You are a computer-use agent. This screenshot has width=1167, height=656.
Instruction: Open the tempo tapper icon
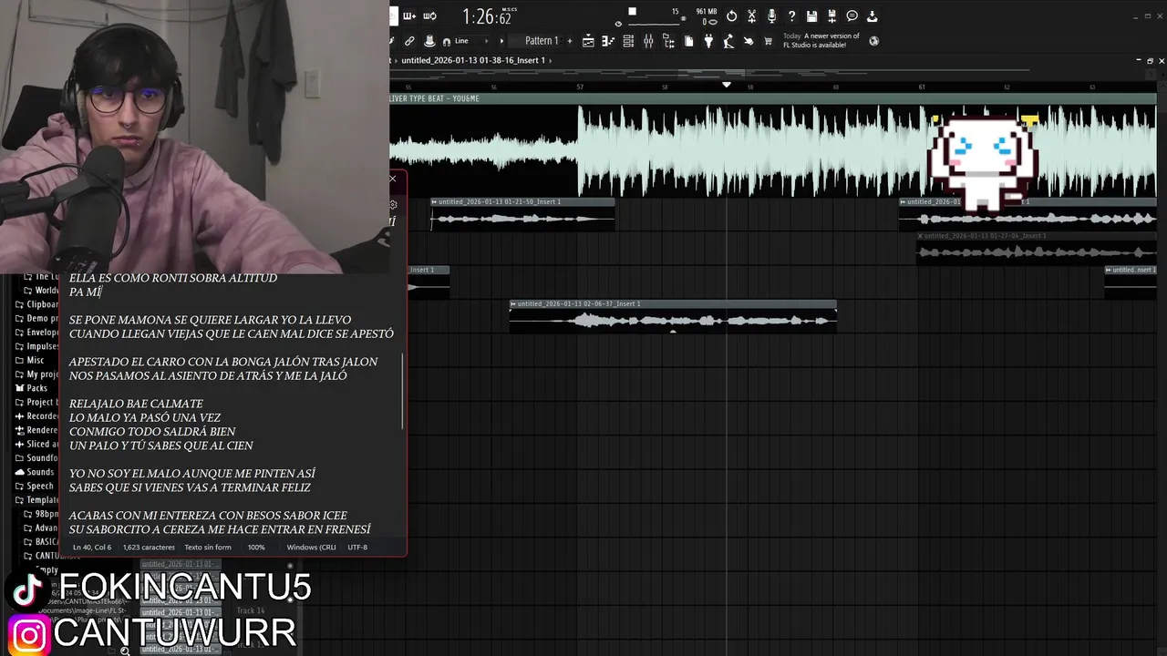(728, 41)
